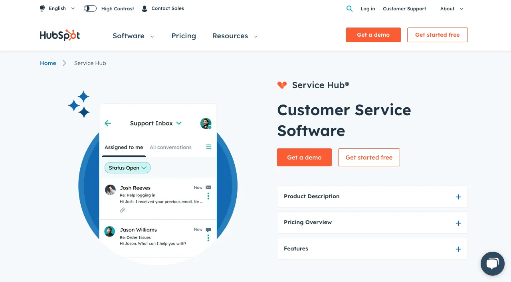
Task: Click the HubSpot logo
Action: coord(60,35)
